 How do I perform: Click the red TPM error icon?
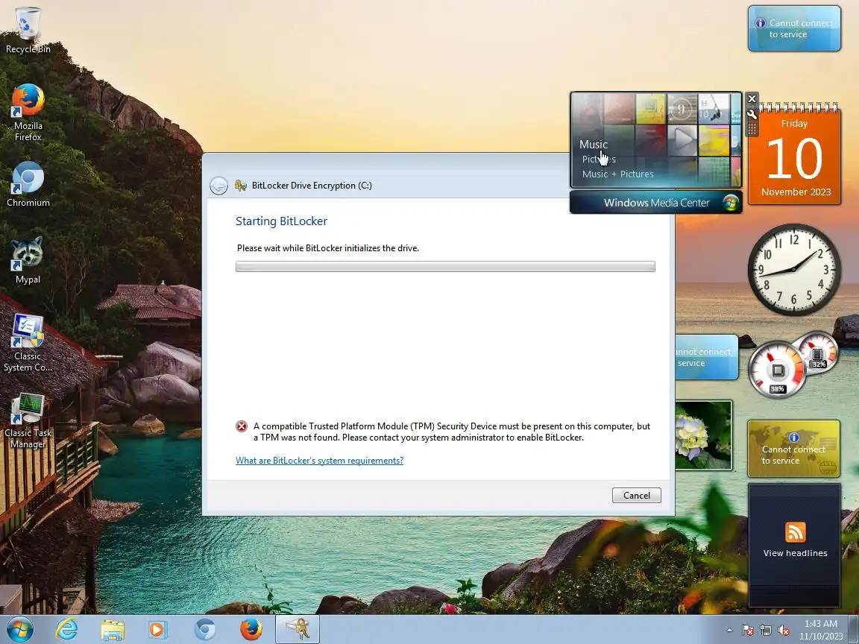(x=242, y=426)
